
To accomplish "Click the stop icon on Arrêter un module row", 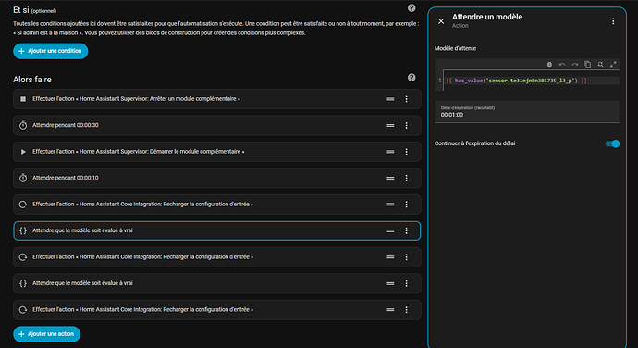I will (x=23, y=99).
